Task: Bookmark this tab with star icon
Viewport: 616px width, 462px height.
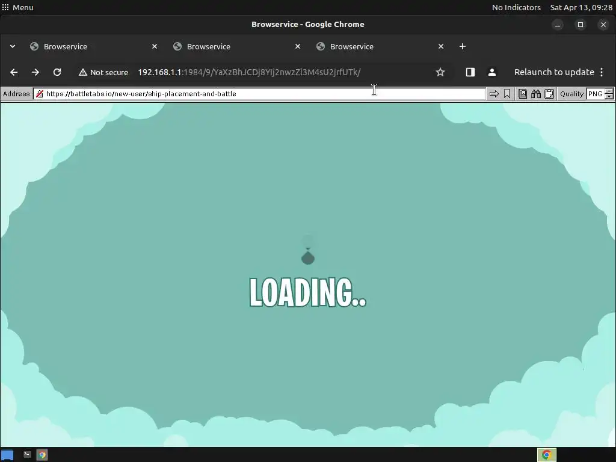Action: point(440,72)
